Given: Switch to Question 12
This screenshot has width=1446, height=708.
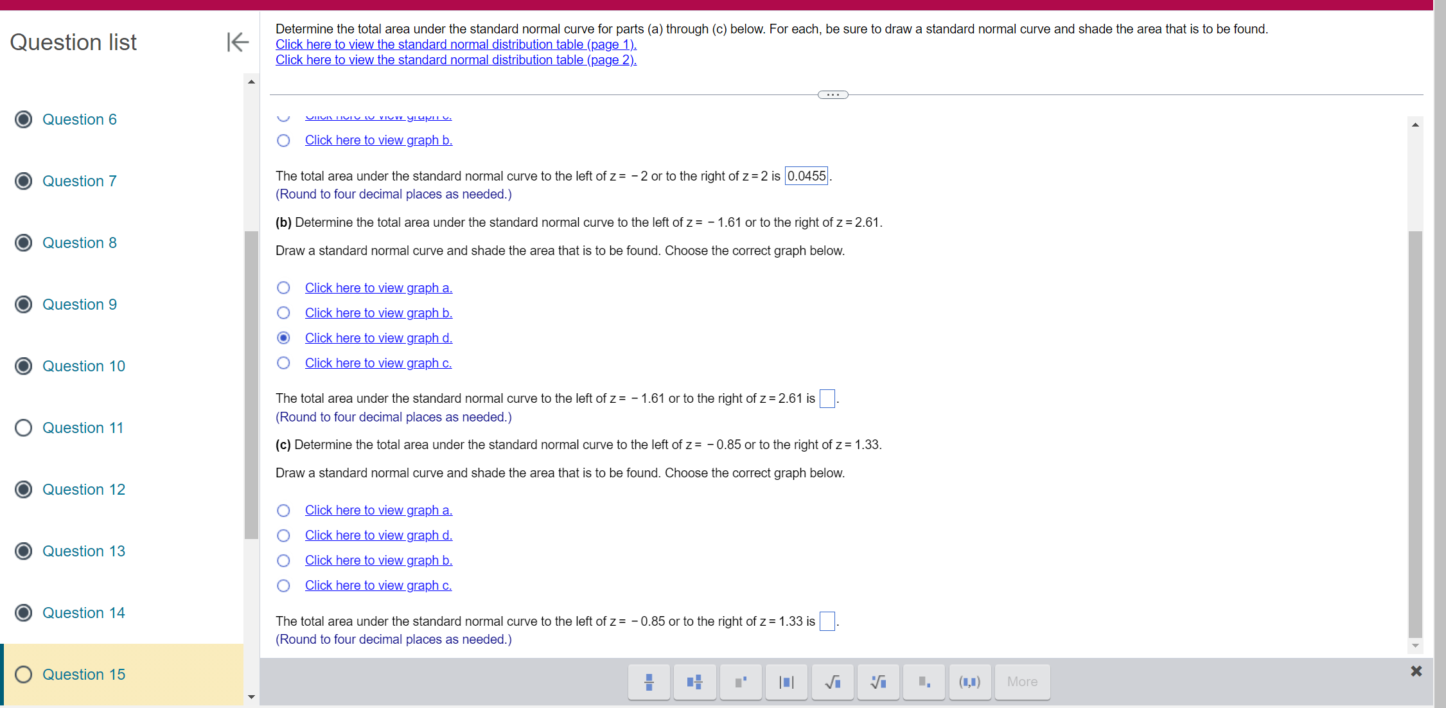Looking at the screenshot, I should tap(83, 490).
